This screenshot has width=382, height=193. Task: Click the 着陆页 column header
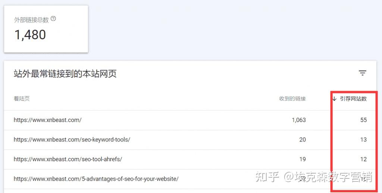point(22,99)
